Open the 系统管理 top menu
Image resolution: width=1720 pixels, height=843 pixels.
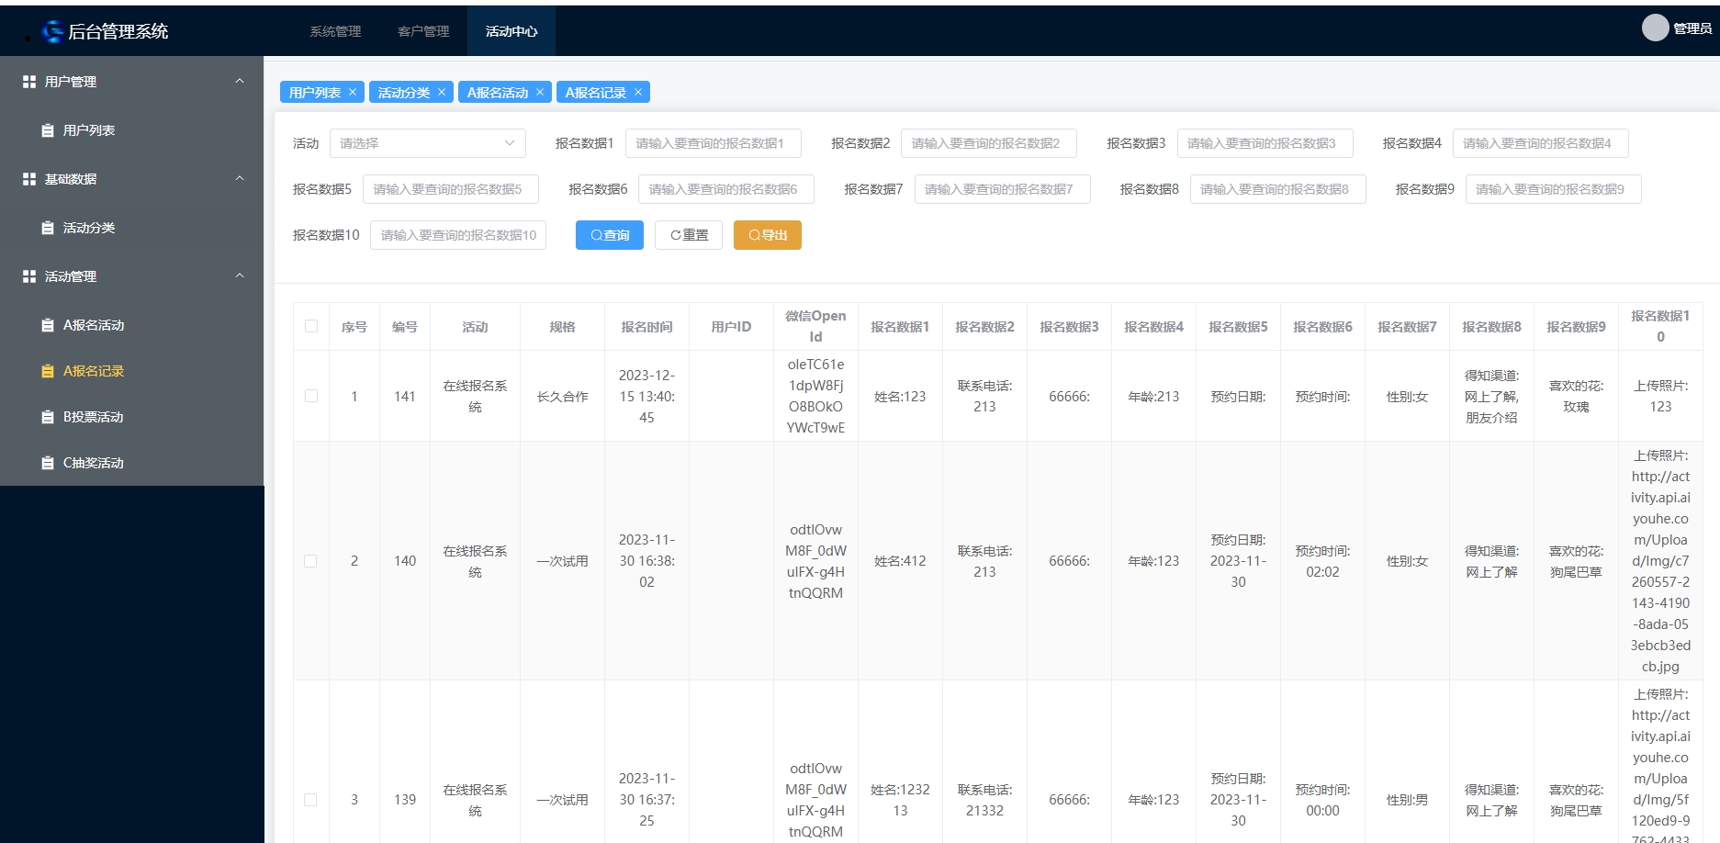(335, 31)
